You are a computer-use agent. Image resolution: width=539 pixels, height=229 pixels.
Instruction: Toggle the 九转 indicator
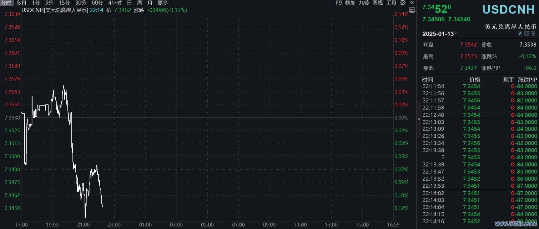pos(364,3)
